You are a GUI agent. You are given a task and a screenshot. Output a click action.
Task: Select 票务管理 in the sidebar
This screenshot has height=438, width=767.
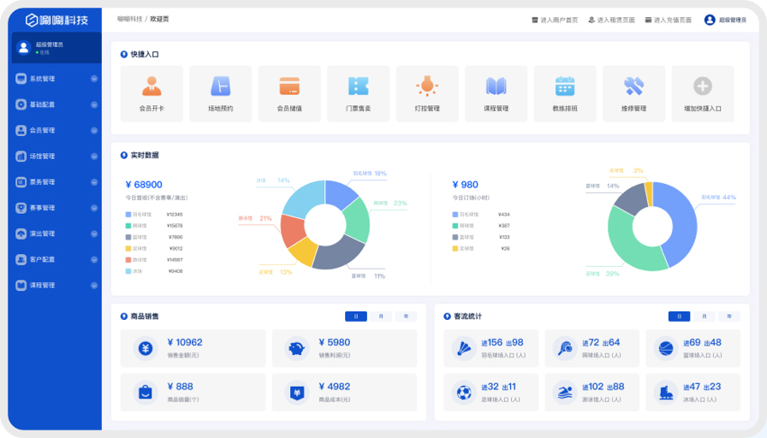(x=42, y=182)
